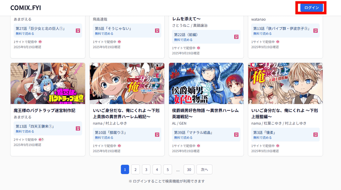Click site icon beside 第13話 鉄パイプ群・伊波京子③
This screenshot has height=190, width=341.
(x=315, y=30)
